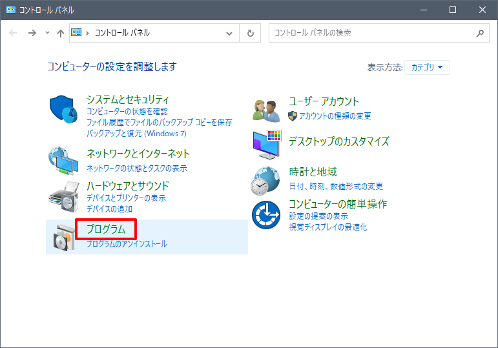Image resolution: width=498 pixels, height=348 pixels.
Task: Click the UAC shield beside アカウントの種類の変更
Action: click(293, 116)
